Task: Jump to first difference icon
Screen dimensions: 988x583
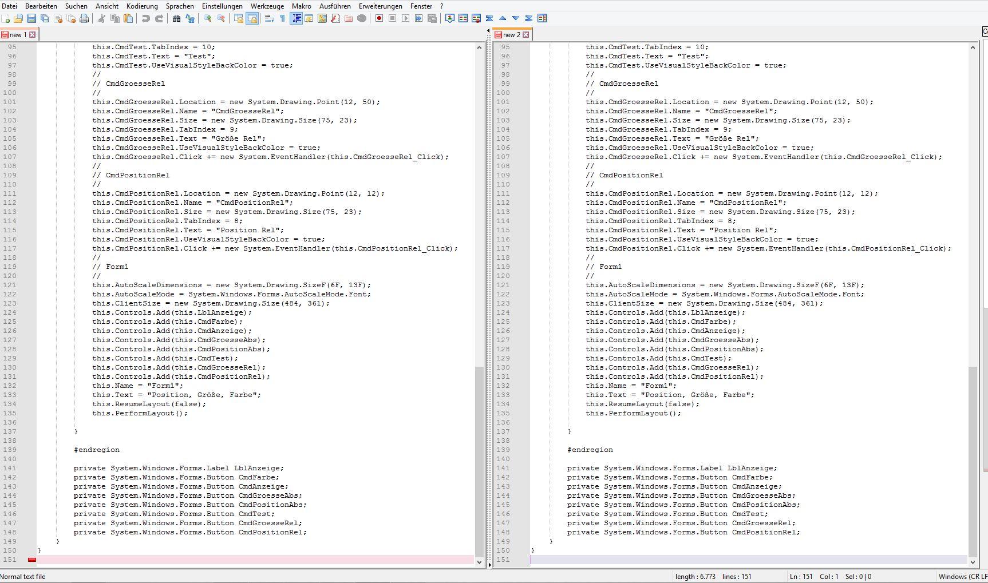Action: coord(489,18)
